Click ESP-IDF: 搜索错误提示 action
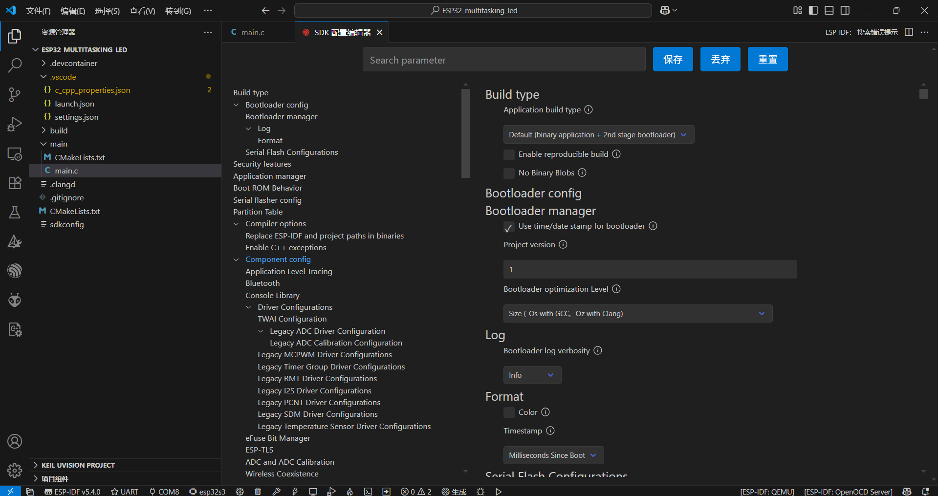The height and width of the screenshot is (496, 938). [x=861, y=32]
